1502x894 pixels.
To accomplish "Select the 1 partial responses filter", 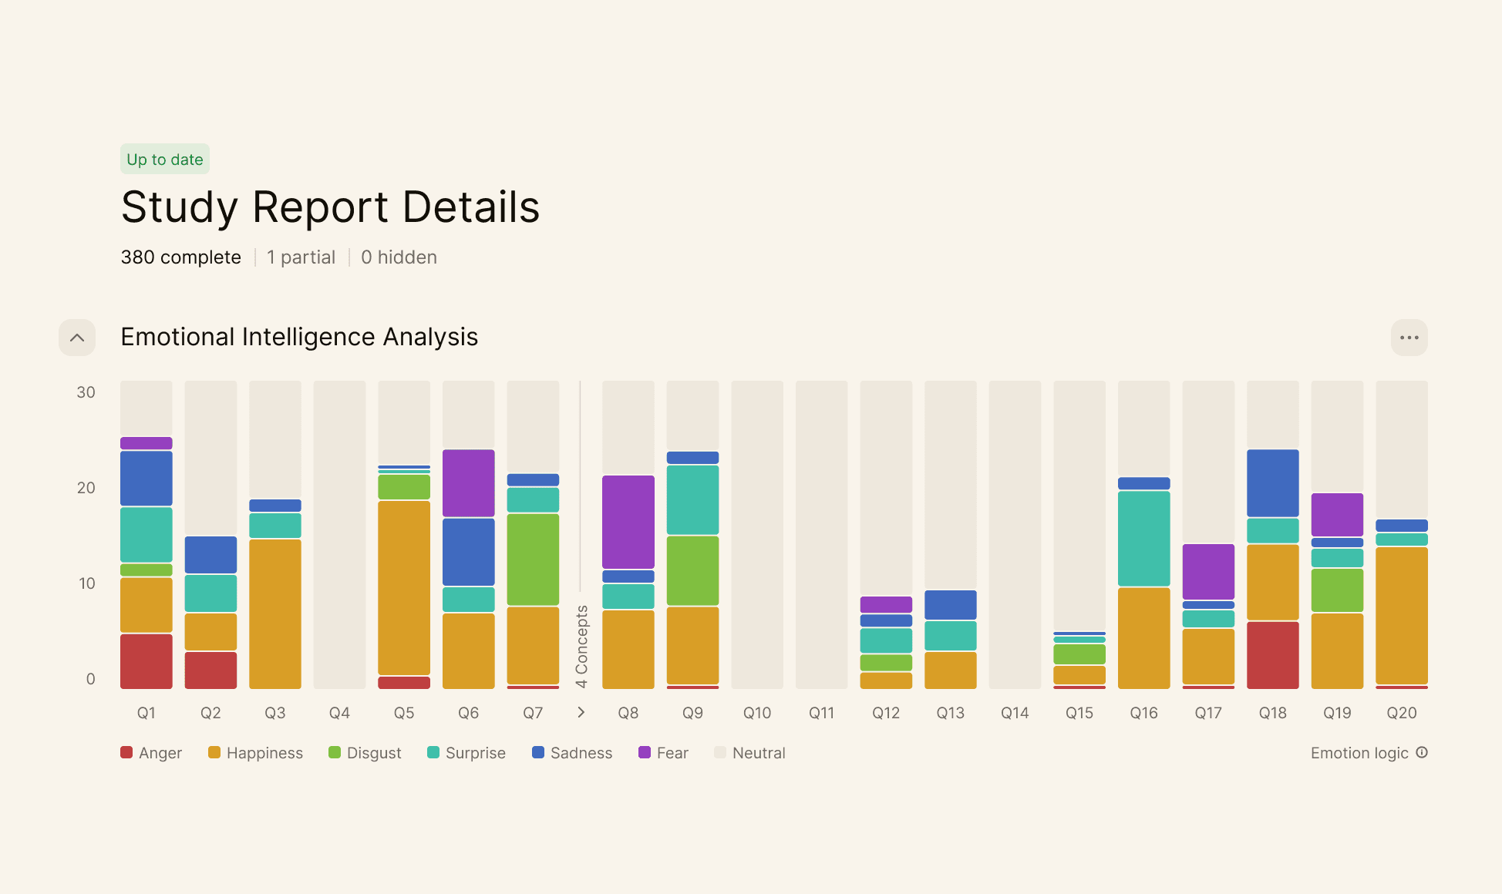I will pyautogui.click(x=301, y=257).
